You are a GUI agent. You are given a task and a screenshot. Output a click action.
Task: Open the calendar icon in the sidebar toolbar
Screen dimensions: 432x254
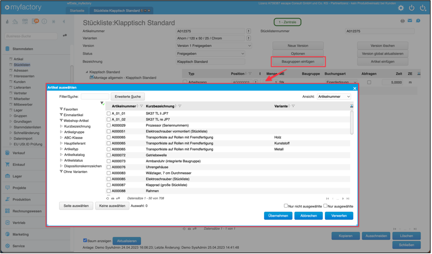pos(25,22)
